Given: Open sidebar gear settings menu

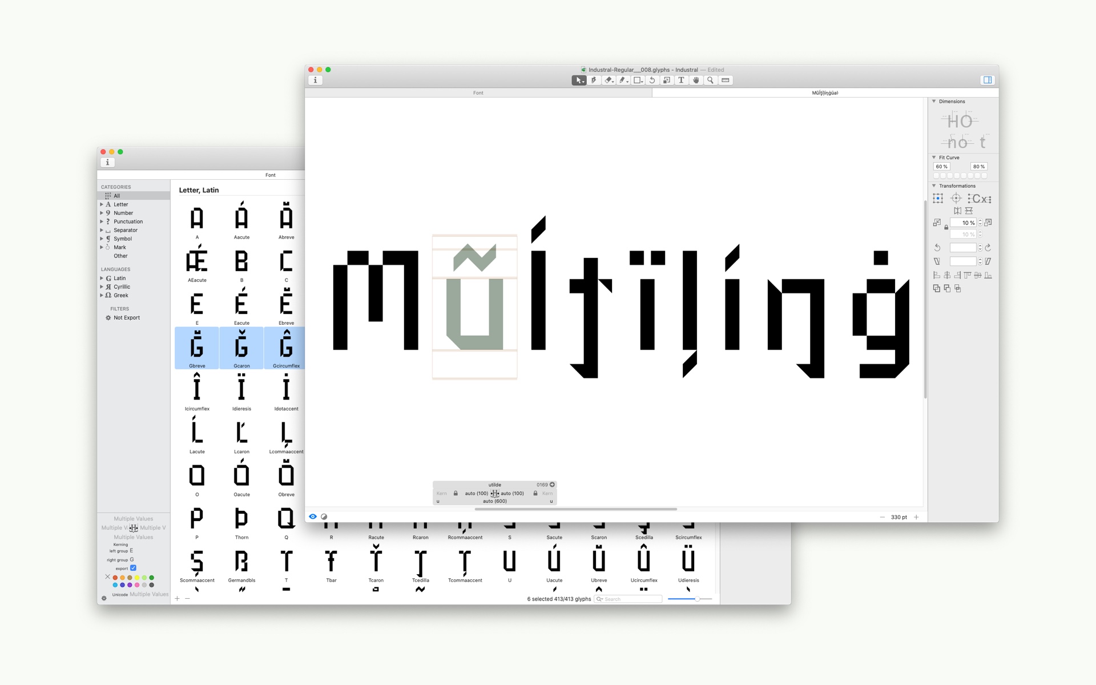Looking at the screenshot, I should point(104,598).
